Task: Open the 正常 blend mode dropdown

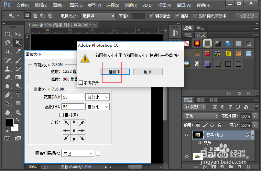Action: tap(201, 116)
